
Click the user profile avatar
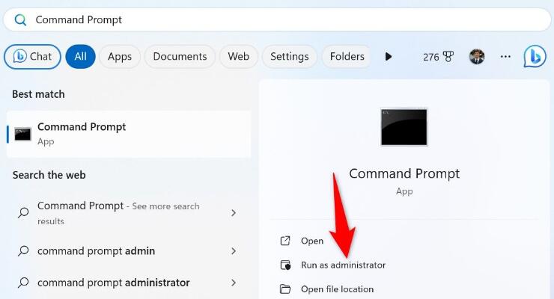point(477,56)
